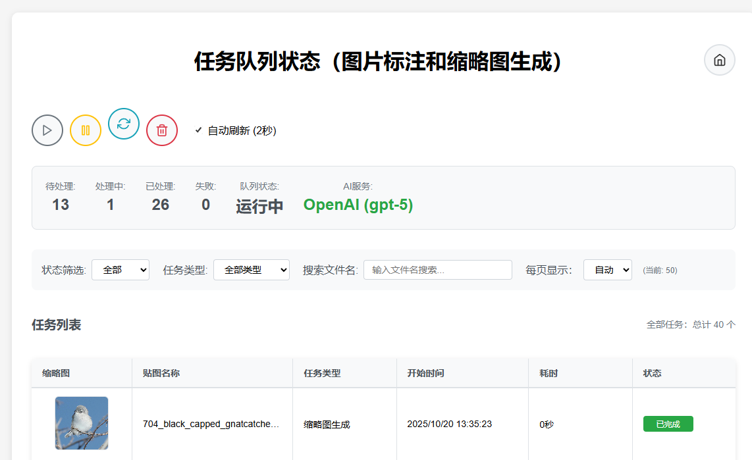Expand the 任务类型 dropdown

coord(251,270)
